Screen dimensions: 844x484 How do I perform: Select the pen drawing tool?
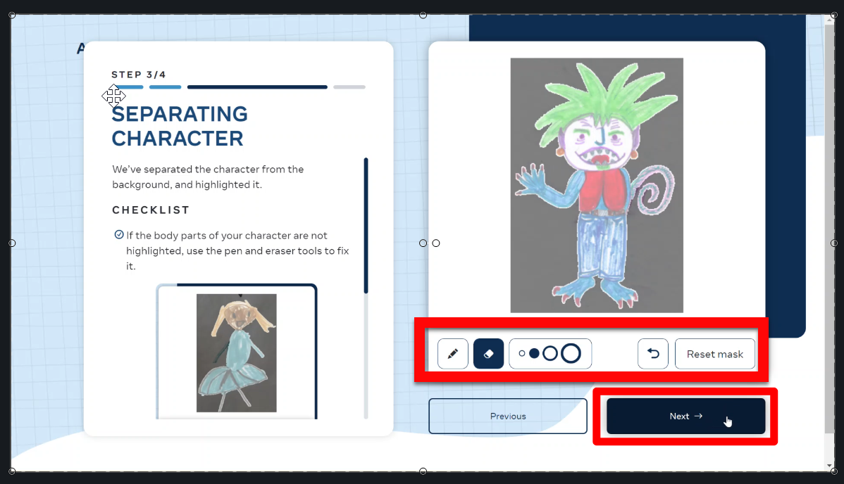click(453, 354)
